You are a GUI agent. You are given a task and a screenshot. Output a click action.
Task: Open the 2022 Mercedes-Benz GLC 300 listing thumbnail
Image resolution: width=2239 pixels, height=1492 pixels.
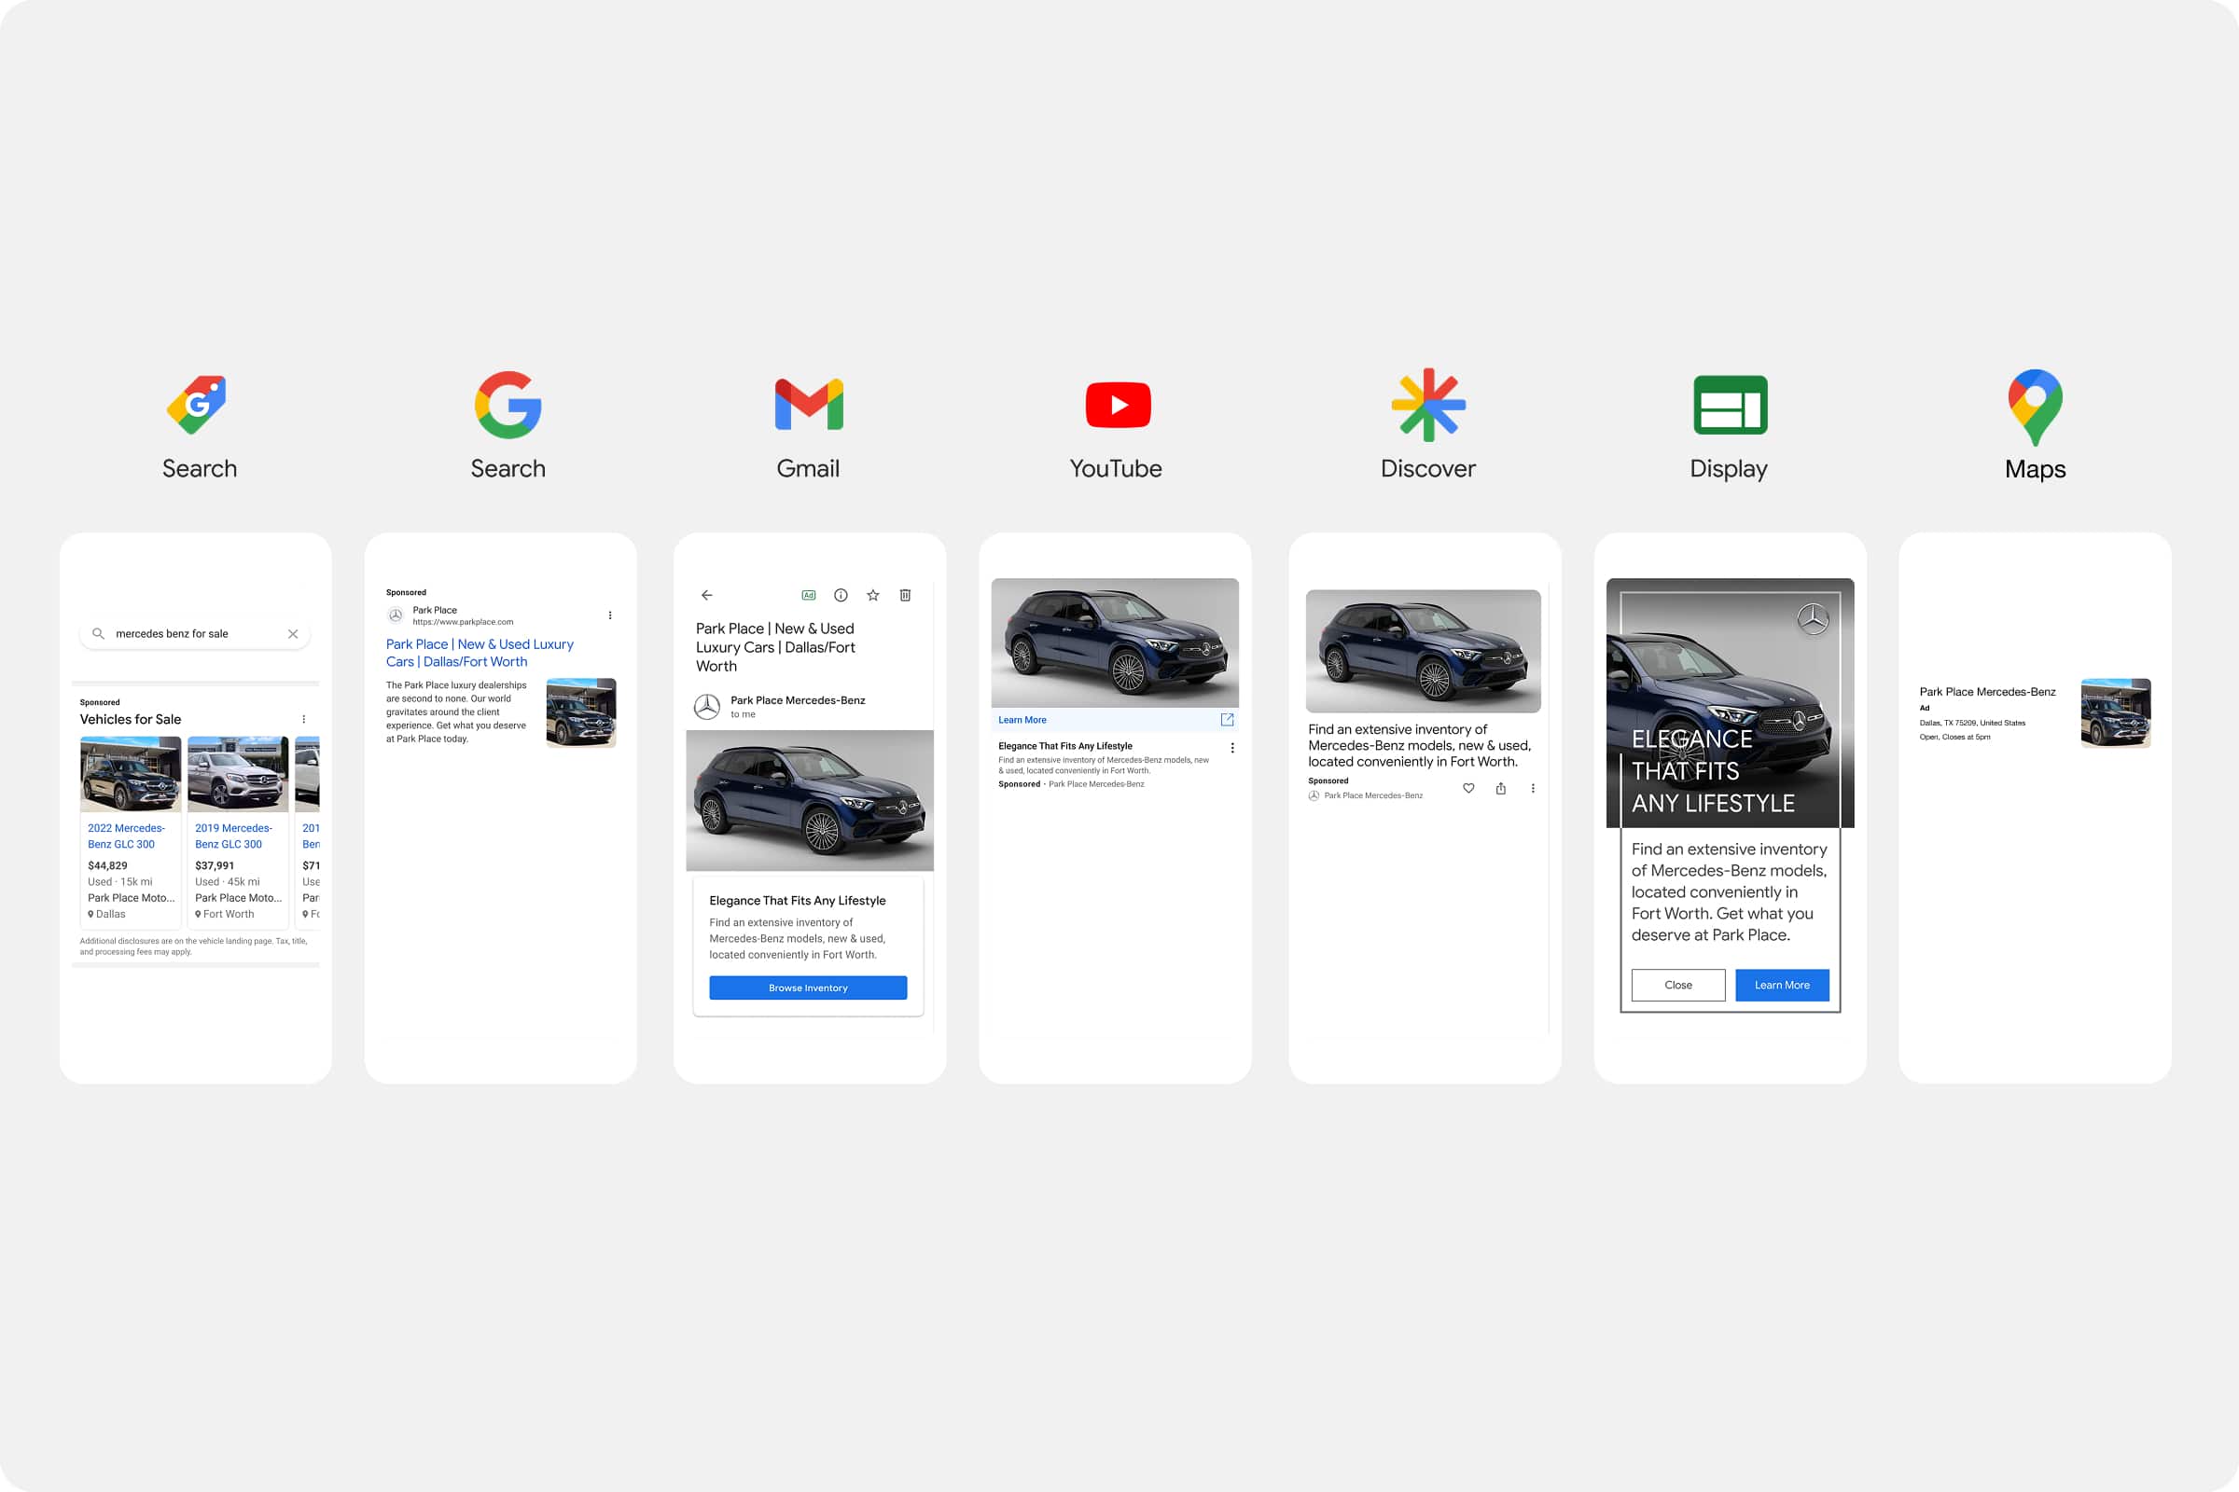[131, 774]
